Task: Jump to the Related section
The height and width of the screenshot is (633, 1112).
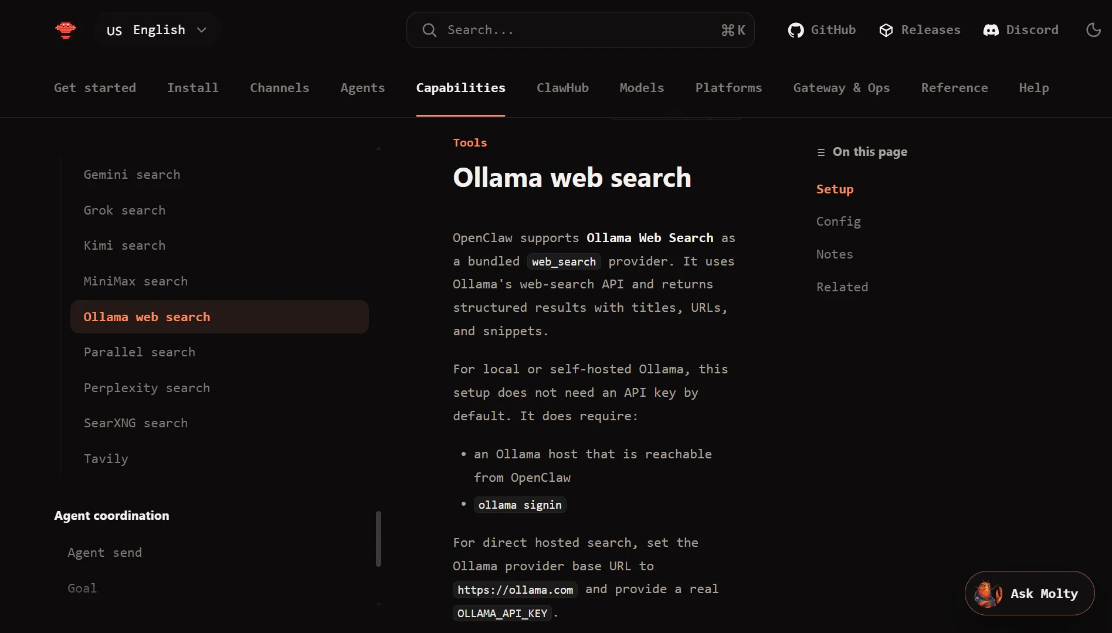Action: coord(842,287)
